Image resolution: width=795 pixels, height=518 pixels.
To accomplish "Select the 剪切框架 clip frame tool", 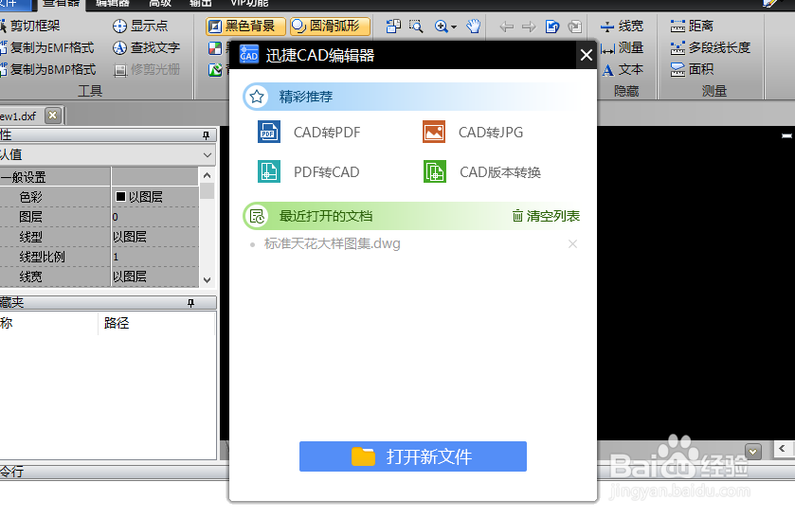I will tap(30, 26).
